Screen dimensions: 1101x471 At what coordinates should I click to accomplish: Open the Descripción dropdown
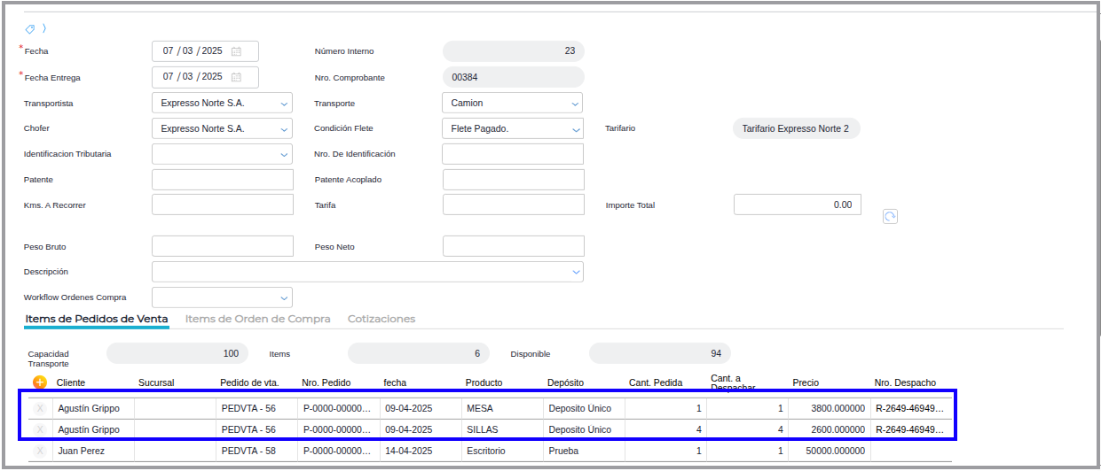pos(575,272)
